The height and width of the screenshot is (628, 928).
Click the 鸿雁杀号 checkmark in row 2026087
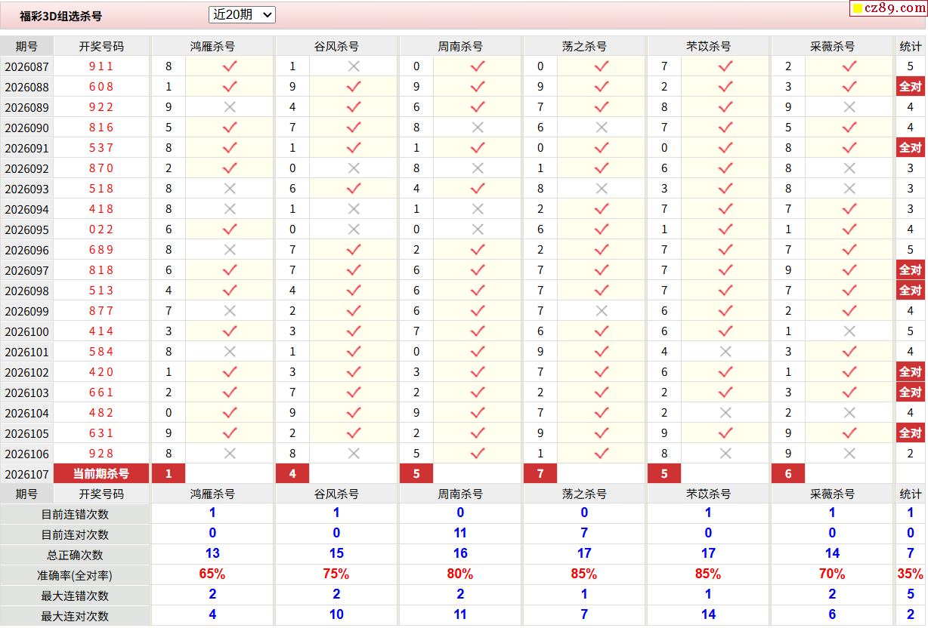coord(230,66)
